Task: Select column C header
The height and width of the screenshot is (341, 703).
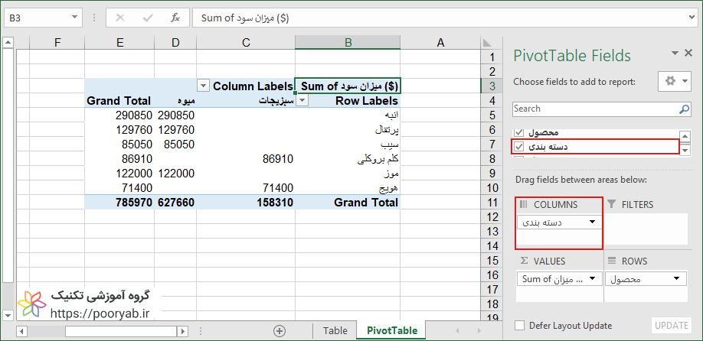Action: [246, 43]
